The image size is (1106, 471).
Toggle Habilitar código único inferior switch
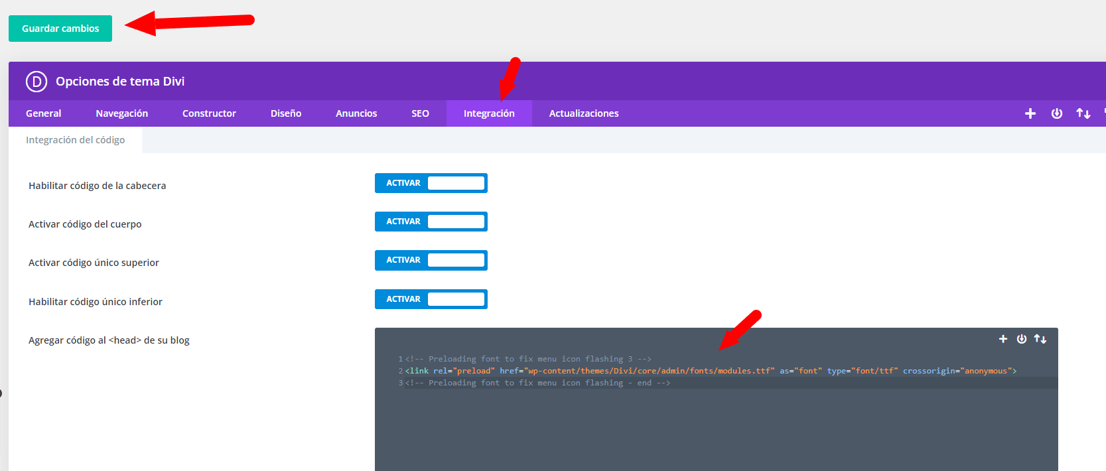coord(431,299)
